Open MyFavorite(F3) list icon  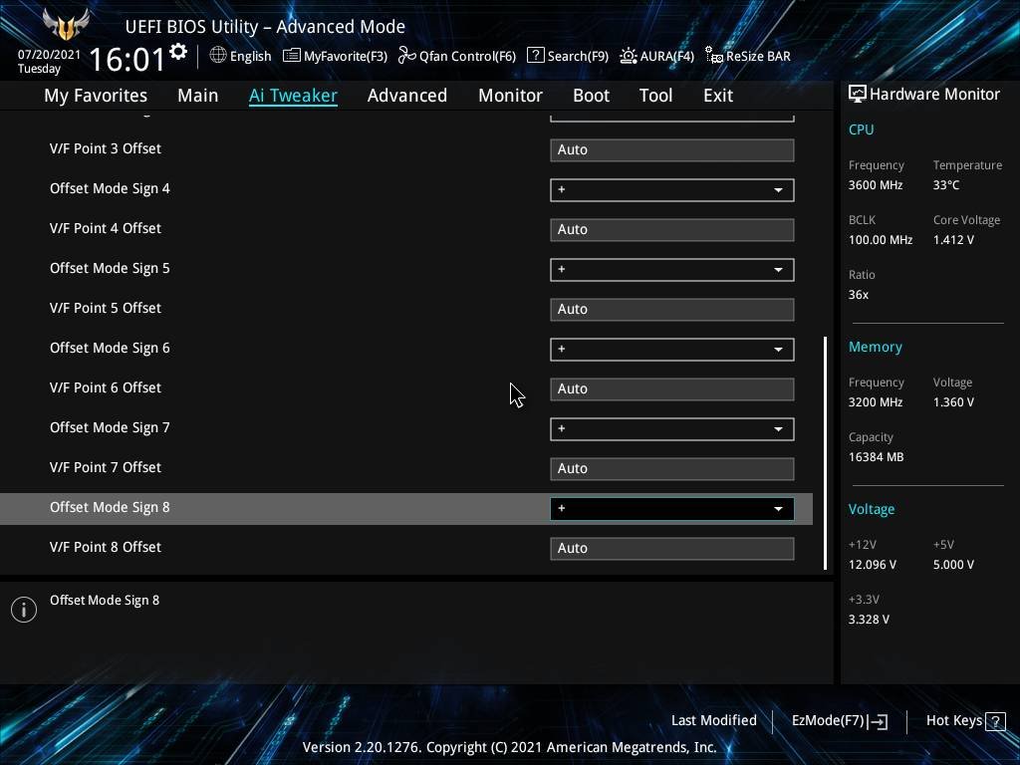point(291,56)
